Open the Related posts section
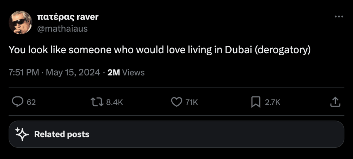This screenshot has width=353, height=159. point(61,134)
